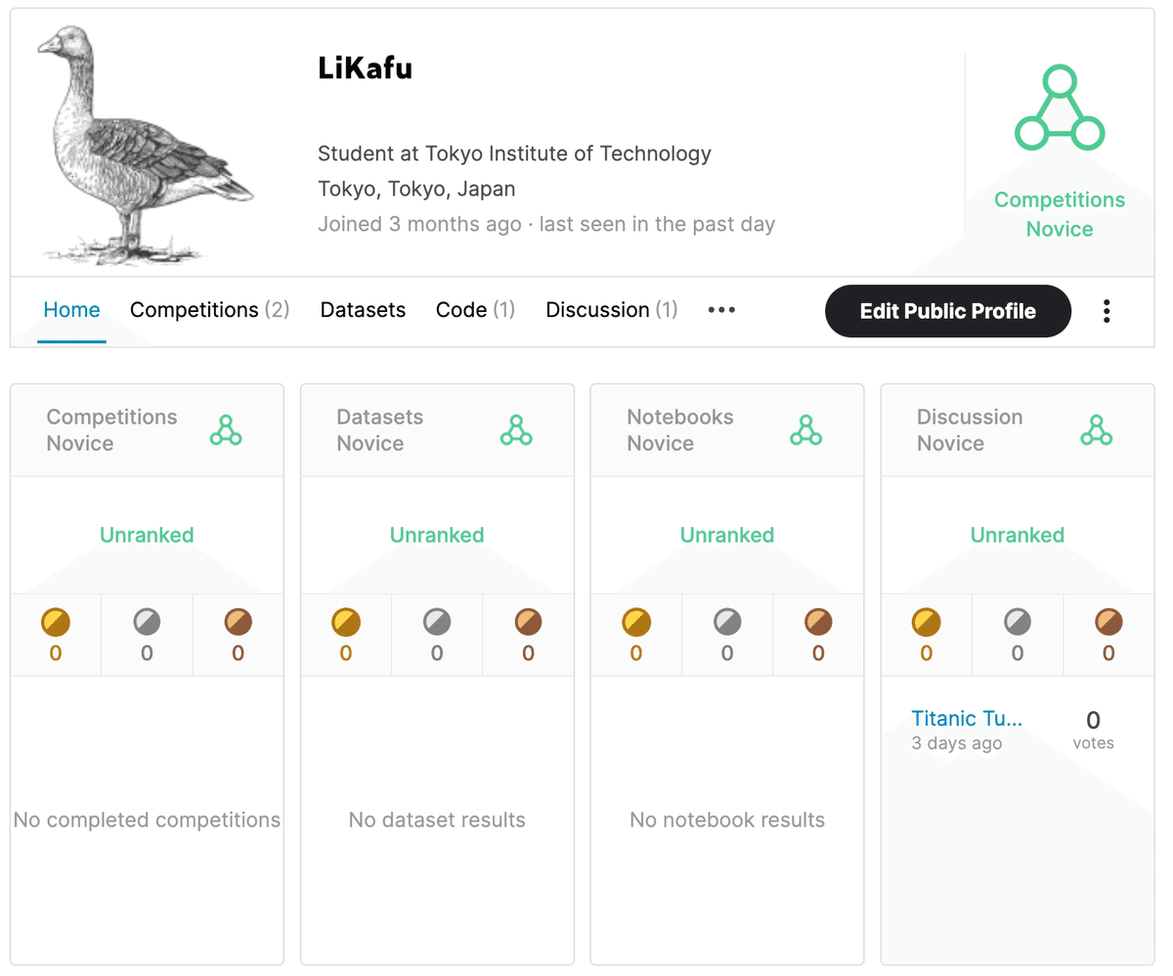
Task: Expand the horizontal ellipsis more tabs
Action: tap(721, 310)
